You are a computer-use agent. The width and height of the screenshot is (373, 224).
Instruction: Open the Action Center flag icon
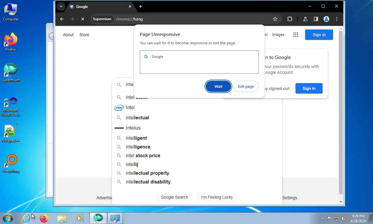[329, 218]
